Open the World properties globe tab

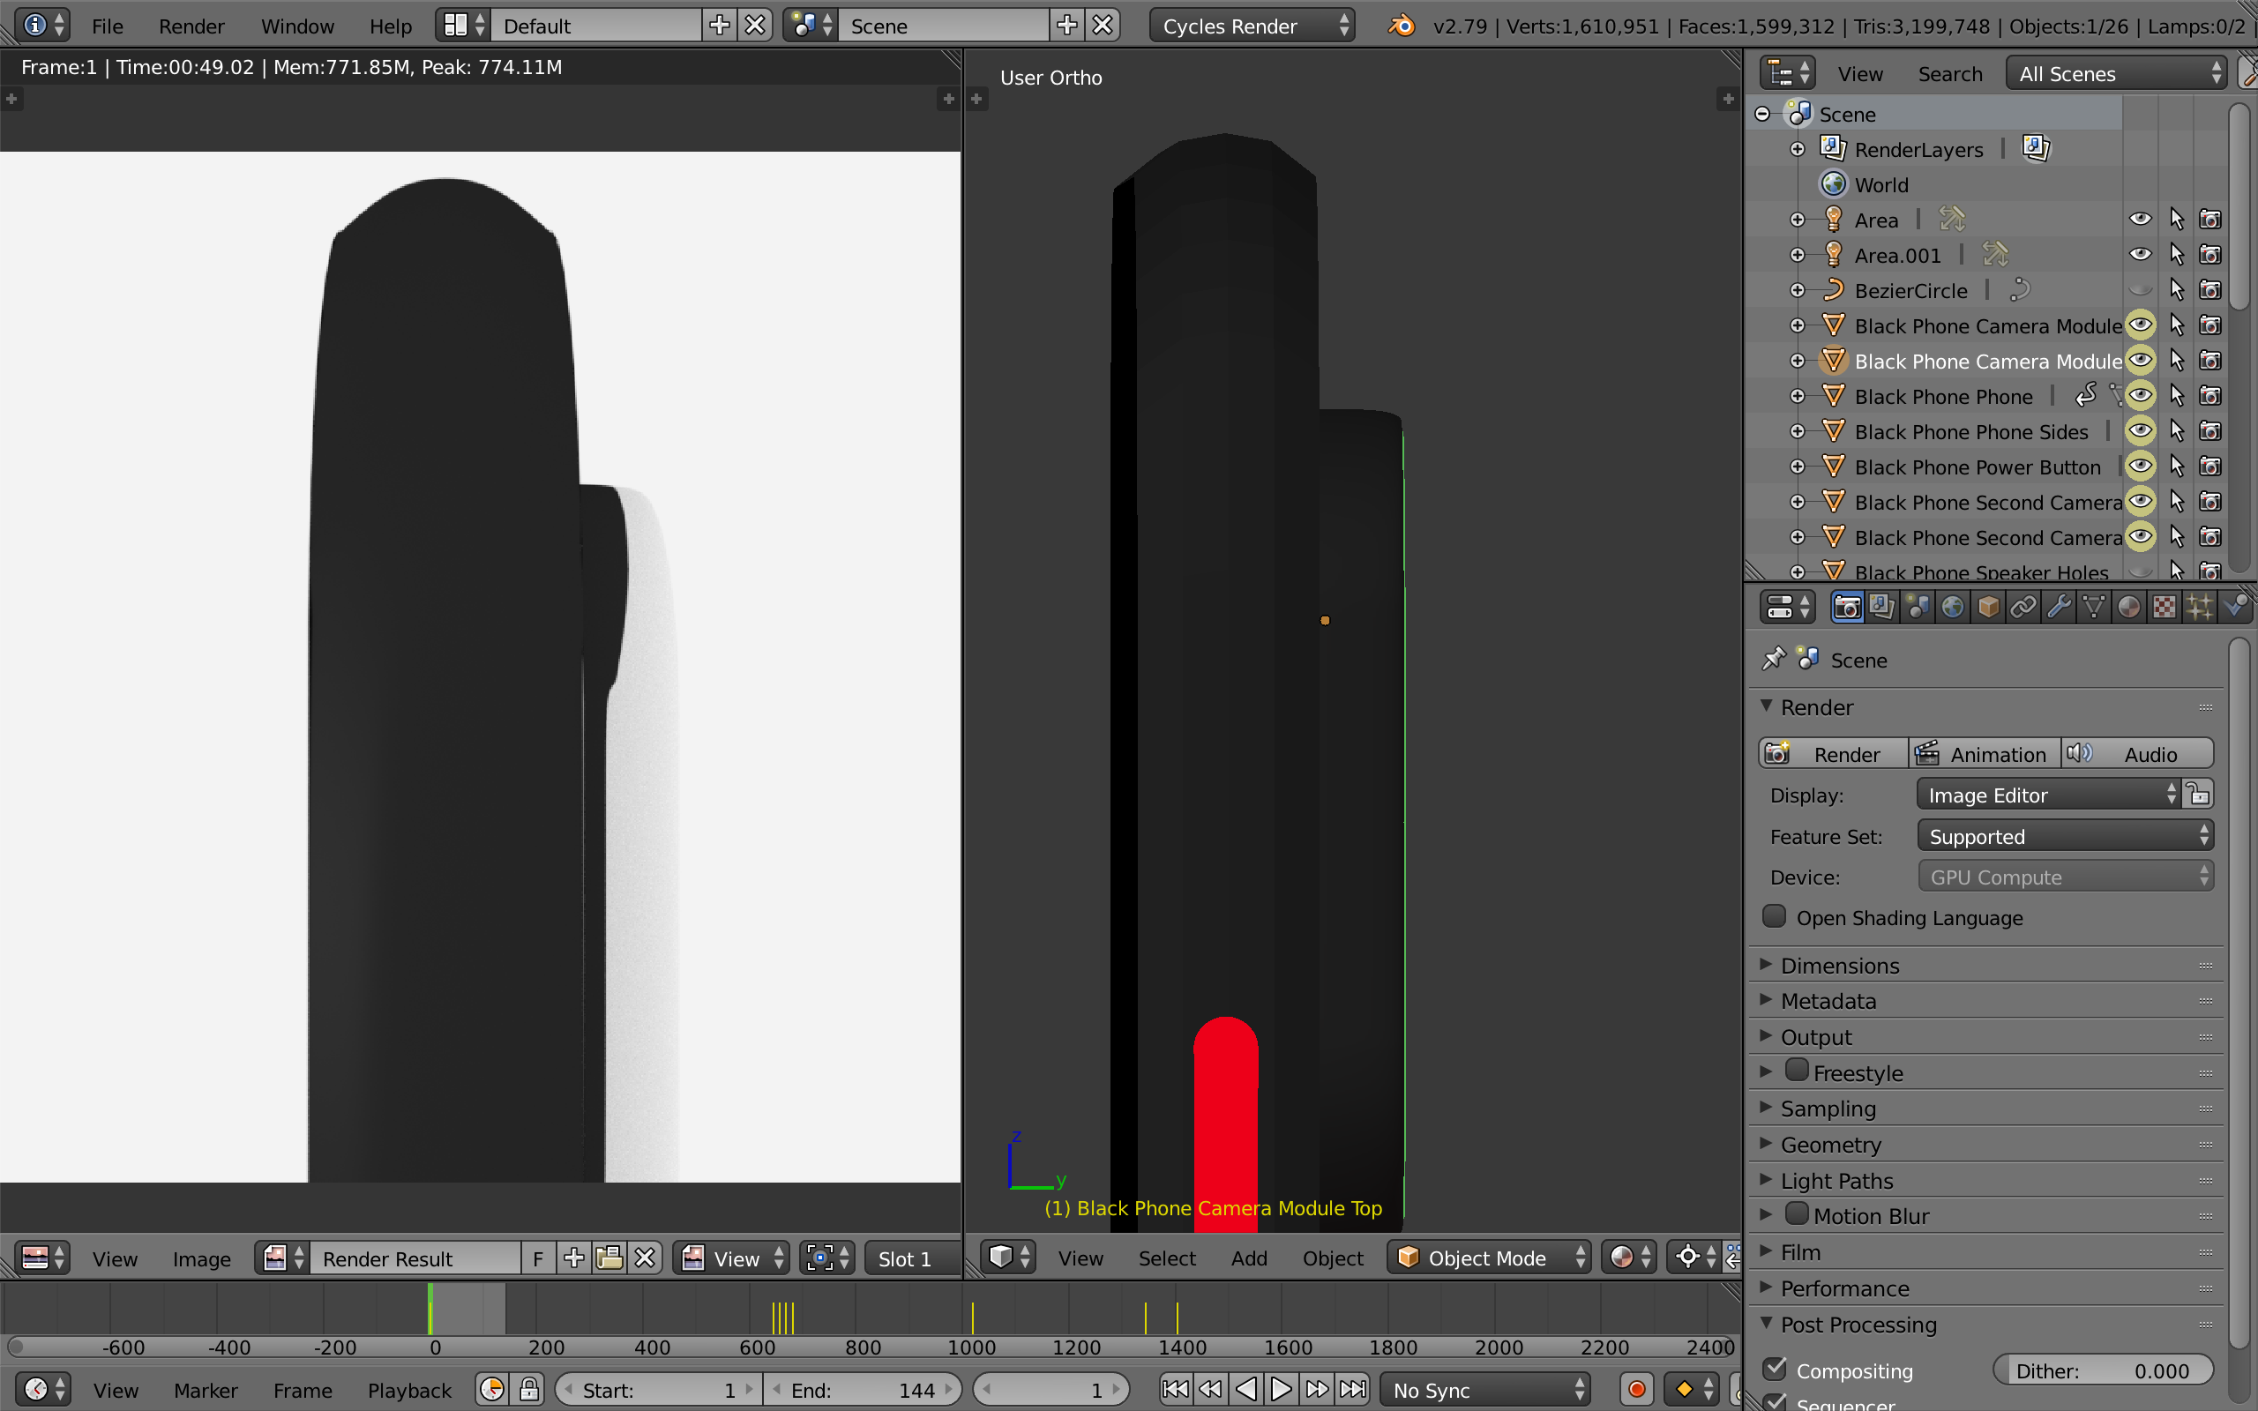click(1952, 608)
